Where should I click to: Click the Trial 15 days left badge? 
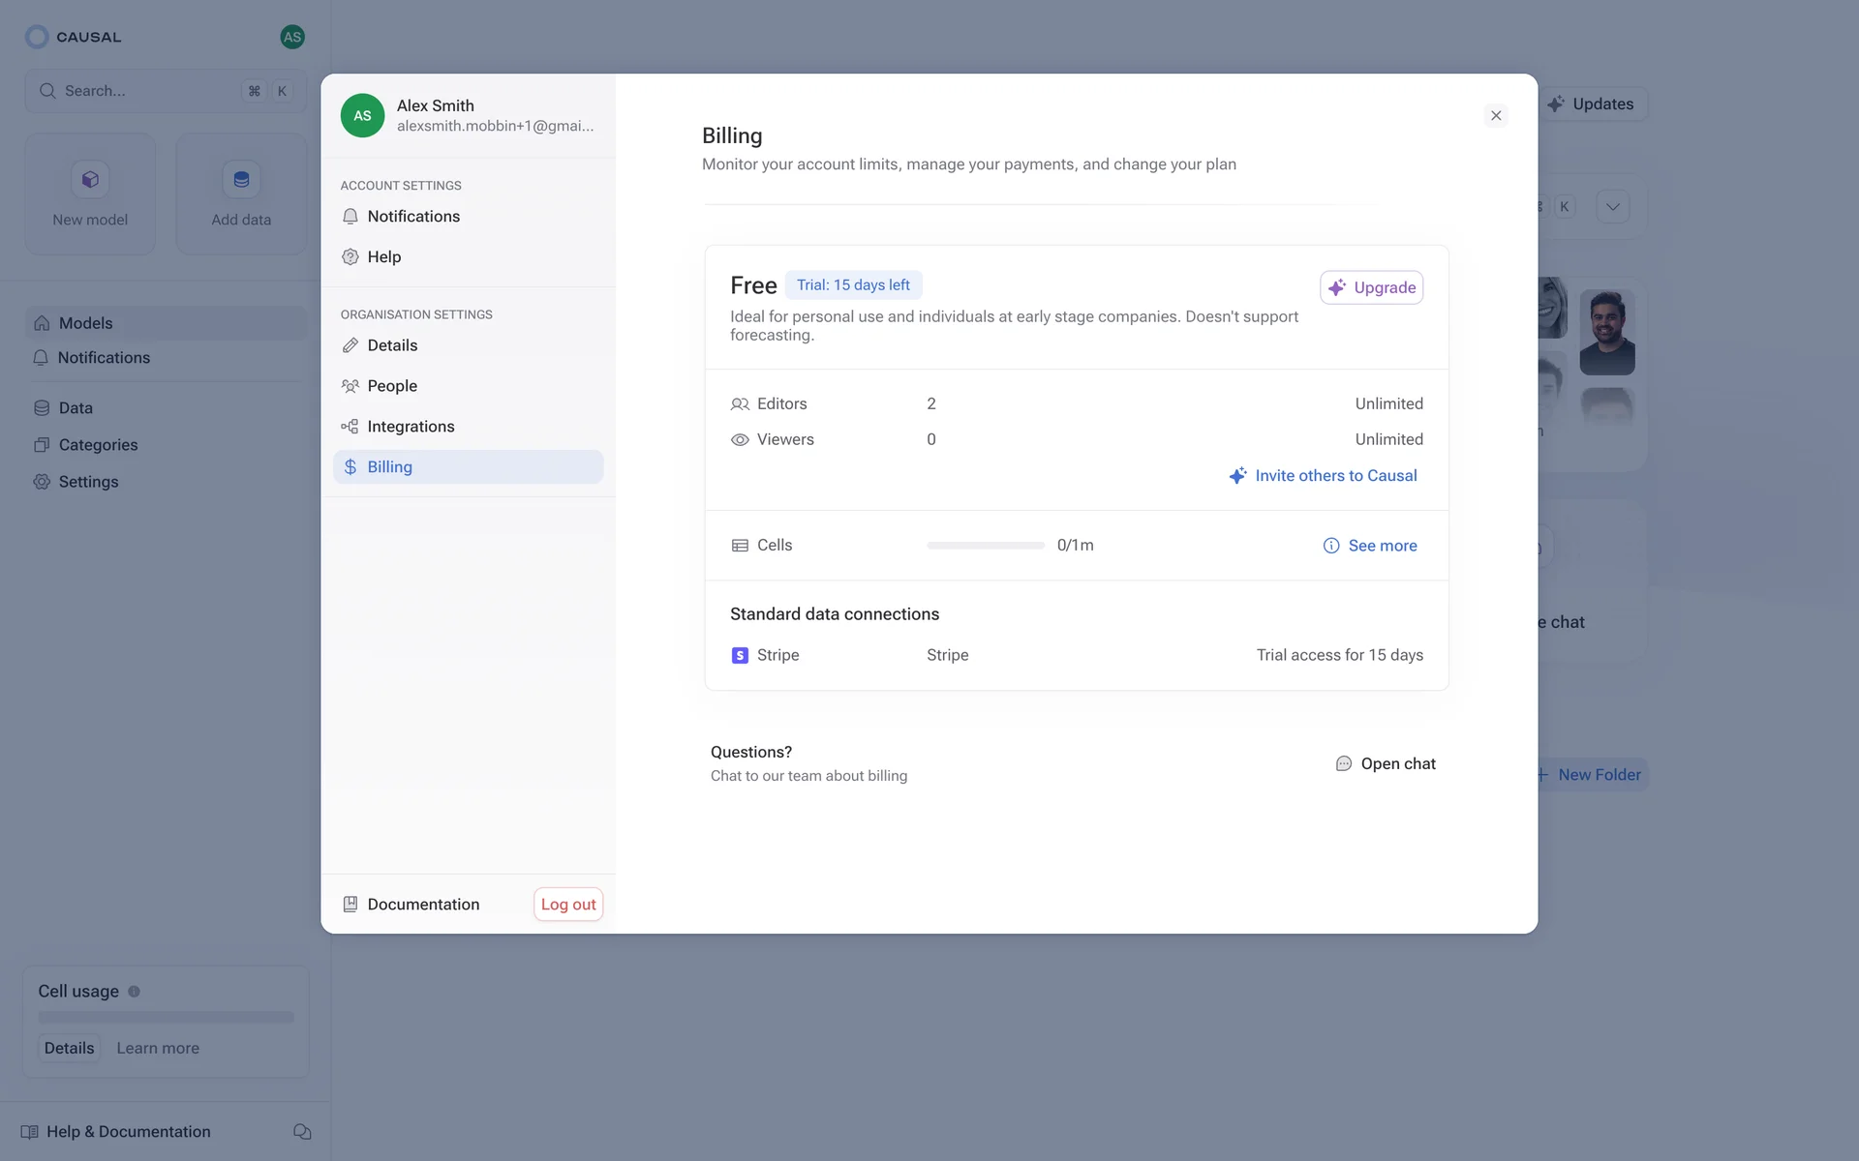853,285
